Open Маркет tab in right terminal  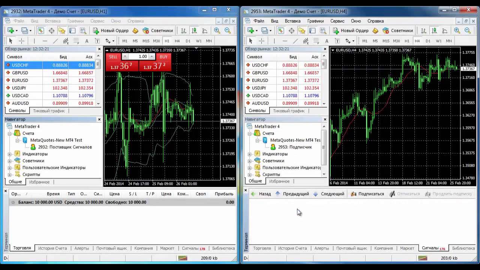click(407, 248)
